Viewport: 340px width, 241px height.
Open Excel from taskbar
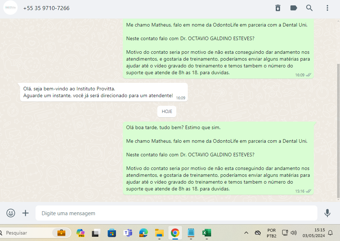point(207,233)
